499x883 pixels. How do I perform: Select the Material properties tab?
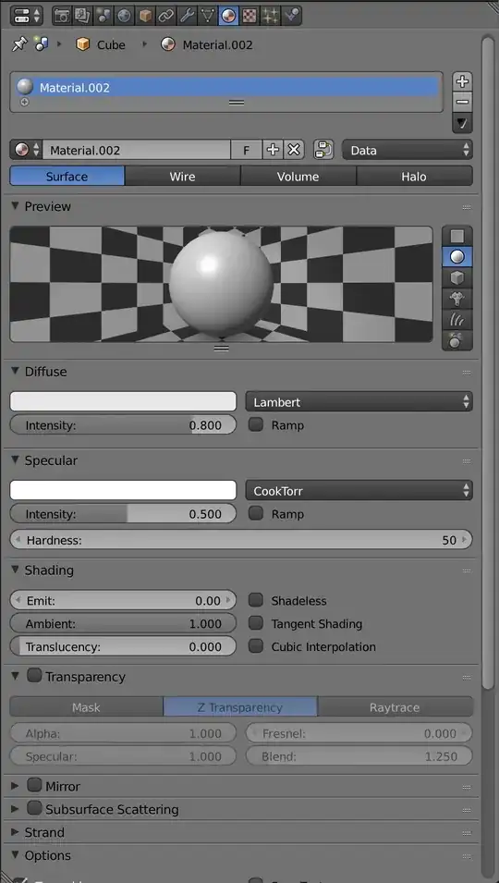click(x=228, y=16)
